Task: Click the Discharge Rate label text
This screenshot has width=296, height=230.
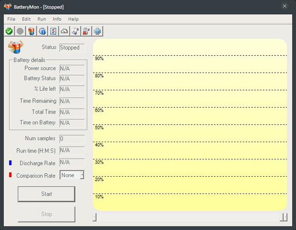Action: [37, 163]
